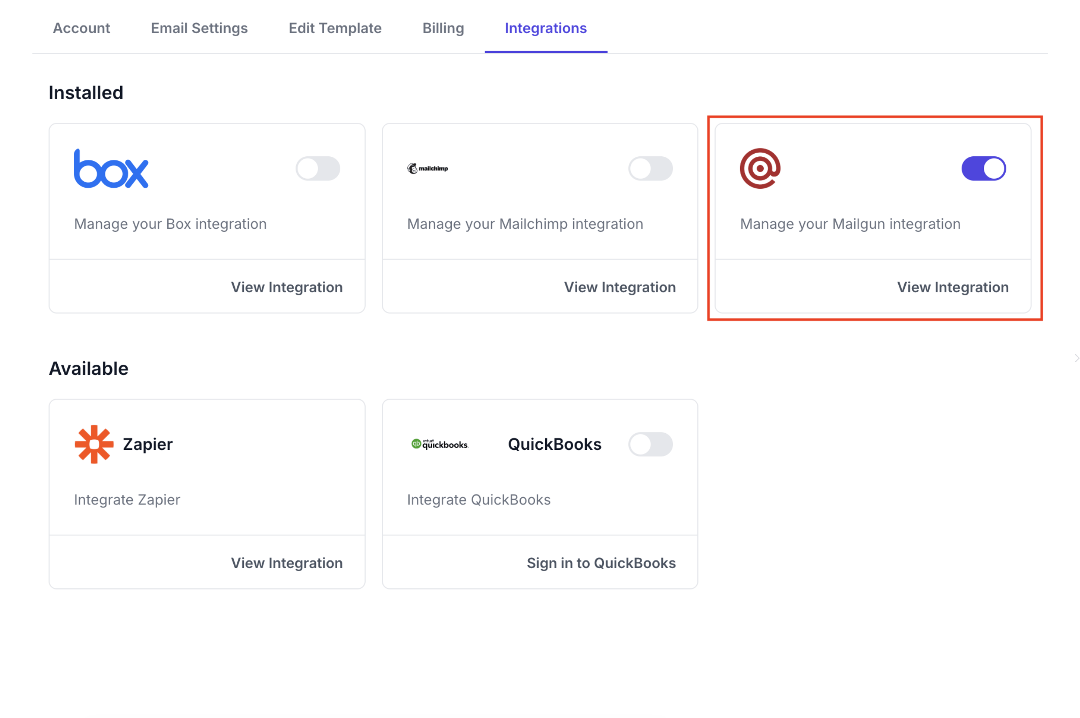View Integration for the Mailchimp card
Image resolution: width=1080 pixels, height=718 pixels.
point(620,287)
